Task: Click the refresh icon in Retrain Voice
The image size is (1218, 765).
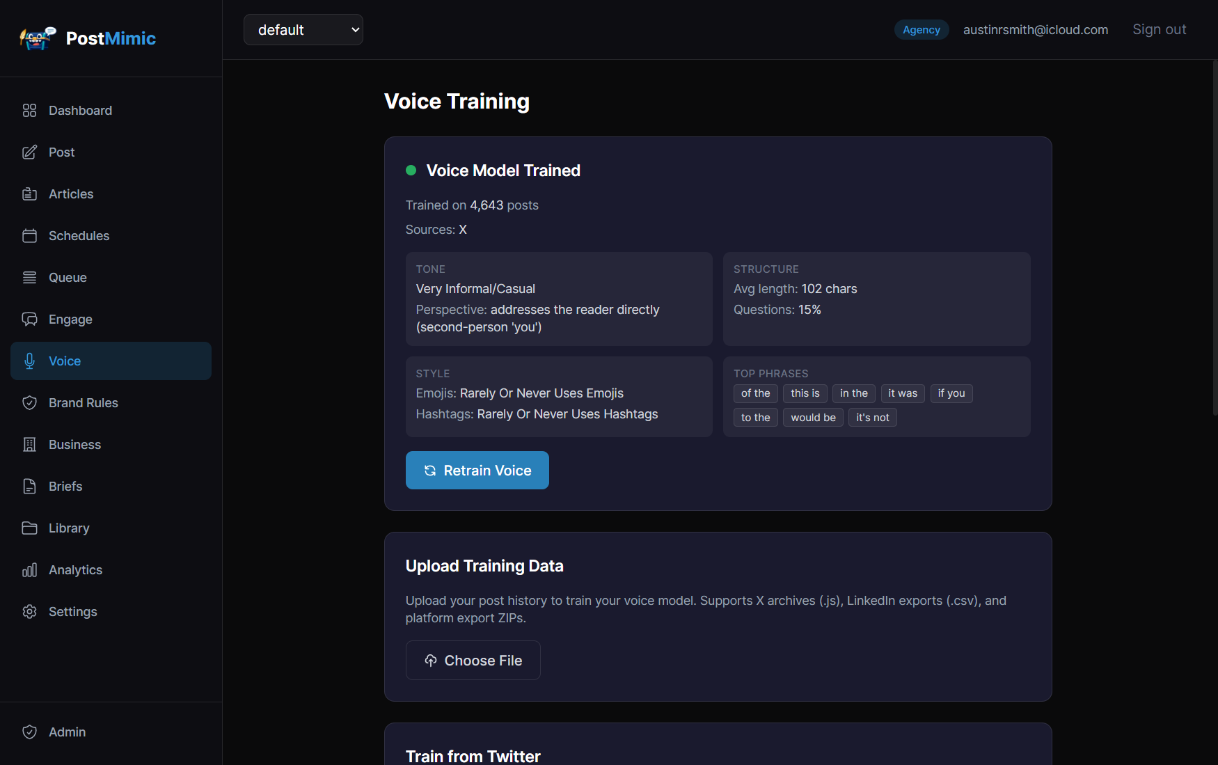Action: coord(430,471)
